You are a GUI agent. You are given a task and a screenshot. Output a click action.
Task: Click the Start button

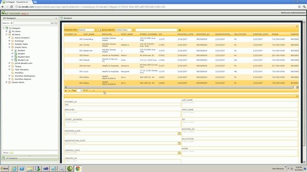pos(4,169)
